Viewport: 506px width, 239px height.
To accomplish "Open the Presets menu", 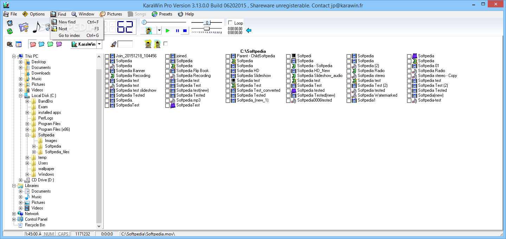I will (x=162, y=14).
